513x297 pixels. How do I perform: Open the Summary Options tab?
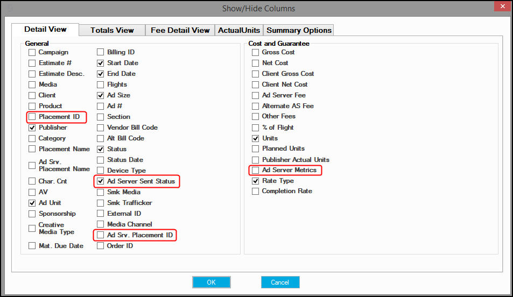(x=299, y=30)
